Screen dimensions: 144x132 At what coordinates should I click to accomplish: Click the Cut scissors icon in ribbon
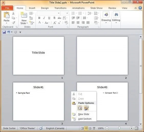click(x=13, y=13)
